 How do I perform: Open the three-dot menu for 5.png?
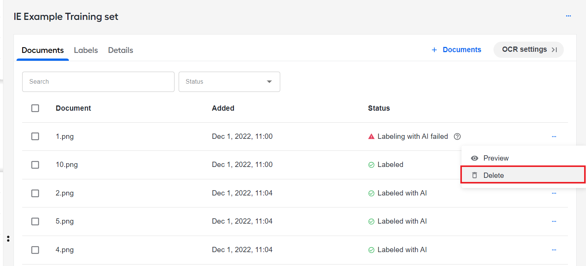pyautogui.click(x=554, y=221)
